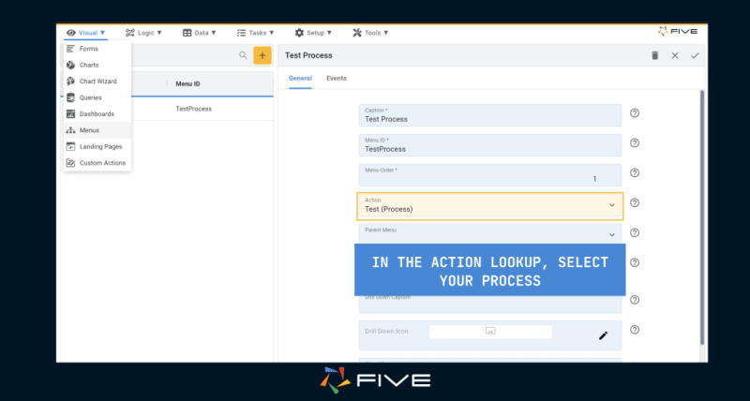Open the Tasks menu

[255, 33]
